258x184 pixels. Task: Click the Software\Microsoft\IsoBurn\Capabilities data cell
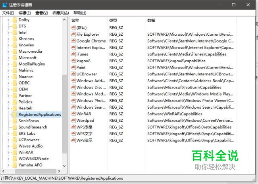click(184, 87)
